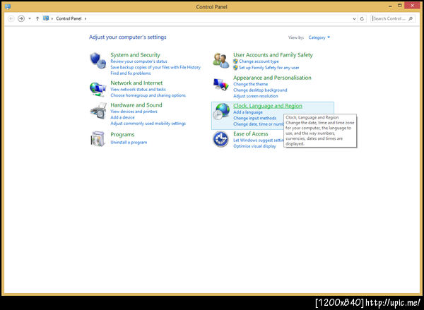Image resolution: width=424 pixels, height=310 pixels.
Task: Close the Control Panel window
Action: pyautogui.click(x=413, y=6)
